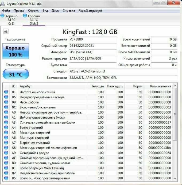Go to previous disk with left arrow button

[x=6, y=32]
